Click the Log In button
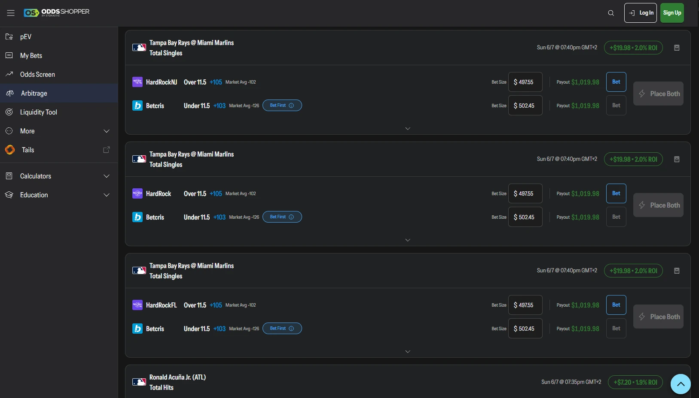 [x=641, y=13]
